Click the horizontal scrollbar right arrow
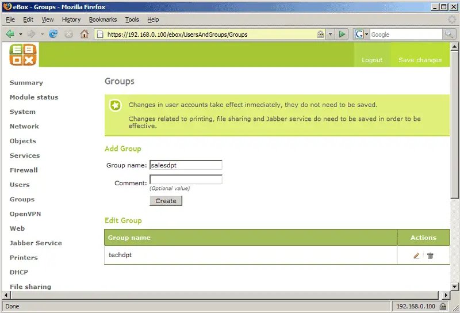Screen dimensions: 460x313 (x=446, y=295)
